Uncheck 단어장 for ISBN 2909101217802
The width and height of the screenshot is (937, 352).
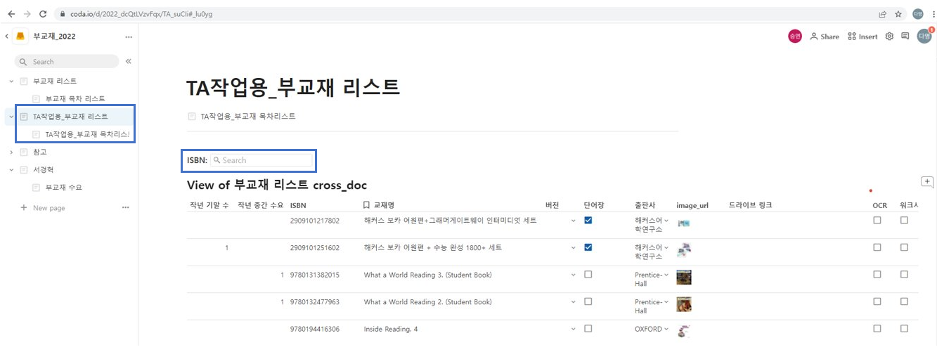click(588, 221)
